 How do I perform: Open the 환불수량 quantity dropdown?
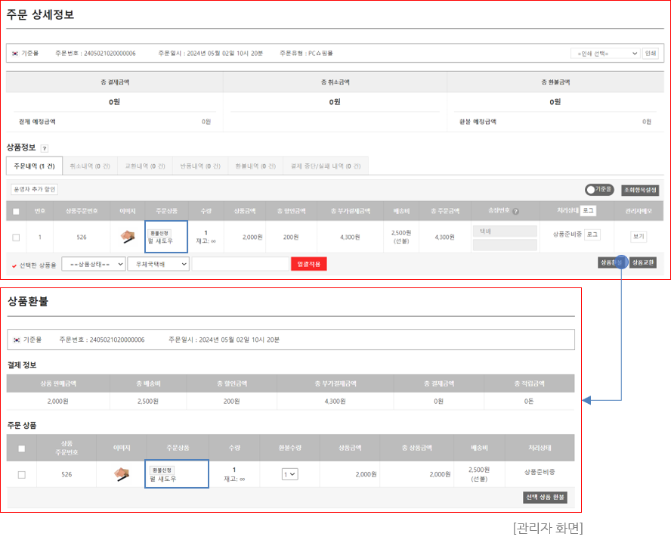[289, 474]
